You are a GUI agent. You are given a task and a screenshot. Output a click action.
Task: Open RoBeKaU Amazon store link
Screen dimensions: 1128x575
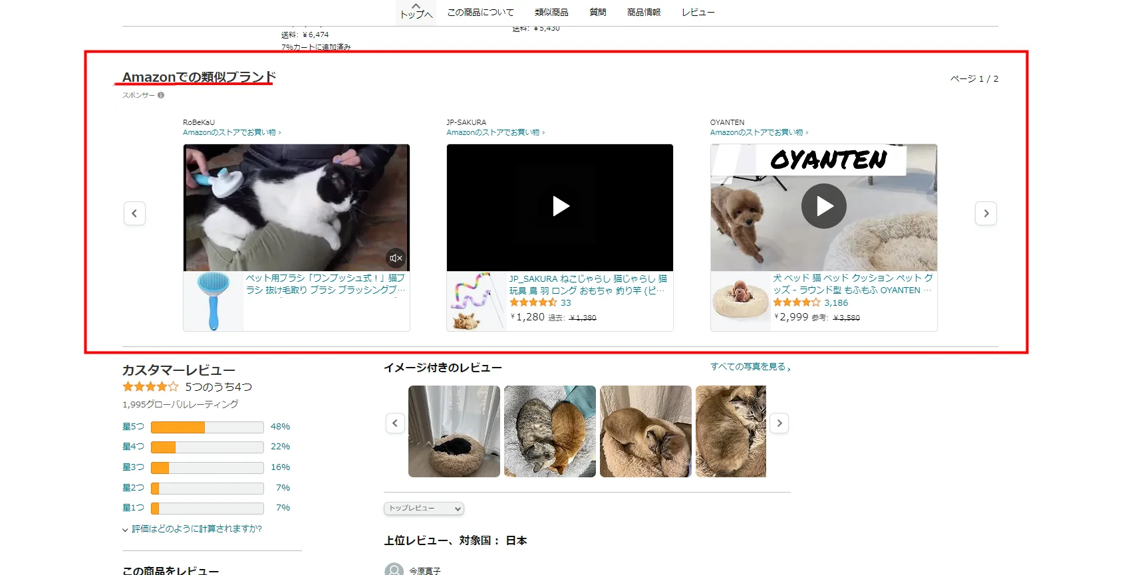pyautogui.click(x=232, y=132)
